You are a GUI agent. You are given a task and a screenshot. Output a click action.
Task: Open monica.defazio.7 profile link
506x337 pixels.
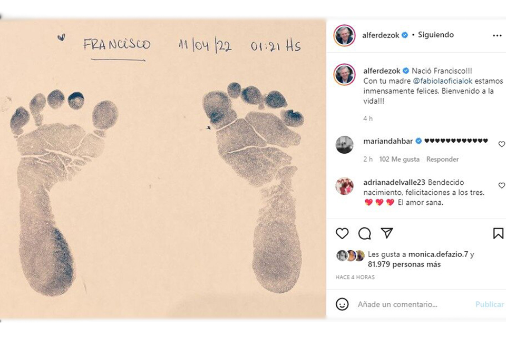438,254
